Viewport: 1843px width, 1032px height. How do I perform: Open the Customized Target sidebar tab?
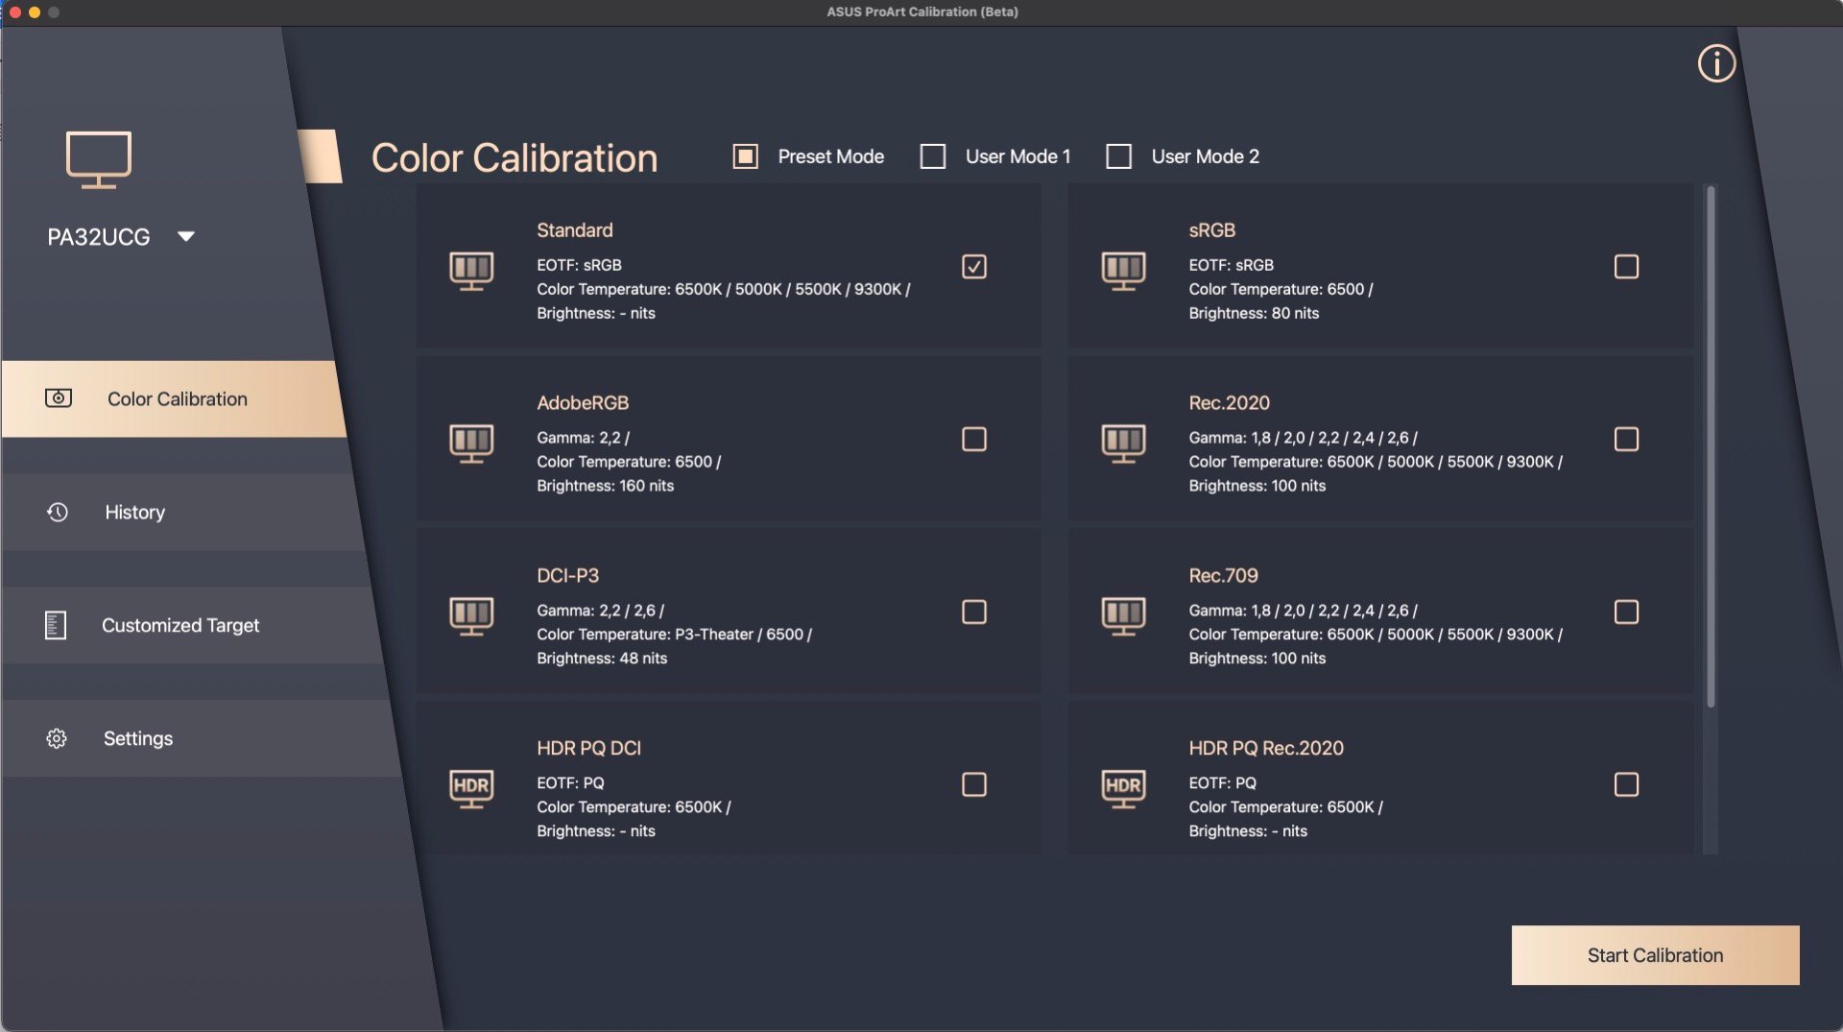(x=192, y=625)
